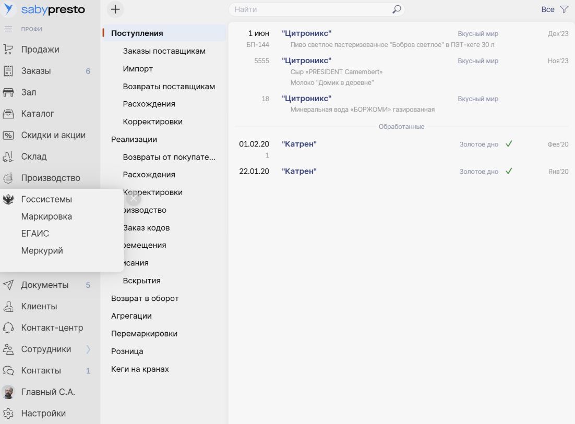The height and width of the screenshot is (424, 575).
Task: Click the Скидки и акции percent icon
Action: tap(8, 135)
